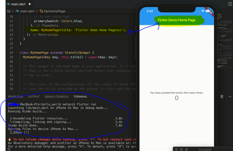Click line number 23 in the gutter
The width and height of the screenshot is (233, 151).
[11, 30]
